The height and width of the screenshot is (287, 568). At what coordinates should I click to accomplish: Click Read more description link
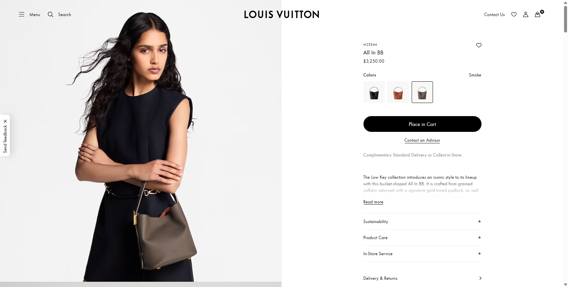(373, 202)
